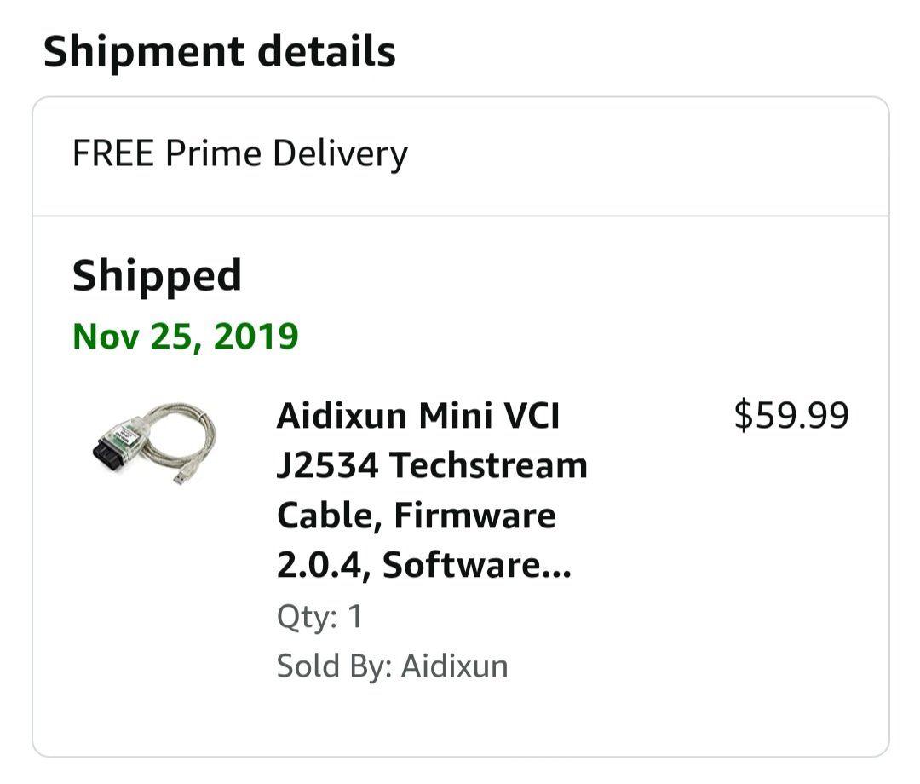Click the word Shipment in the page heading

click(144, 52)
